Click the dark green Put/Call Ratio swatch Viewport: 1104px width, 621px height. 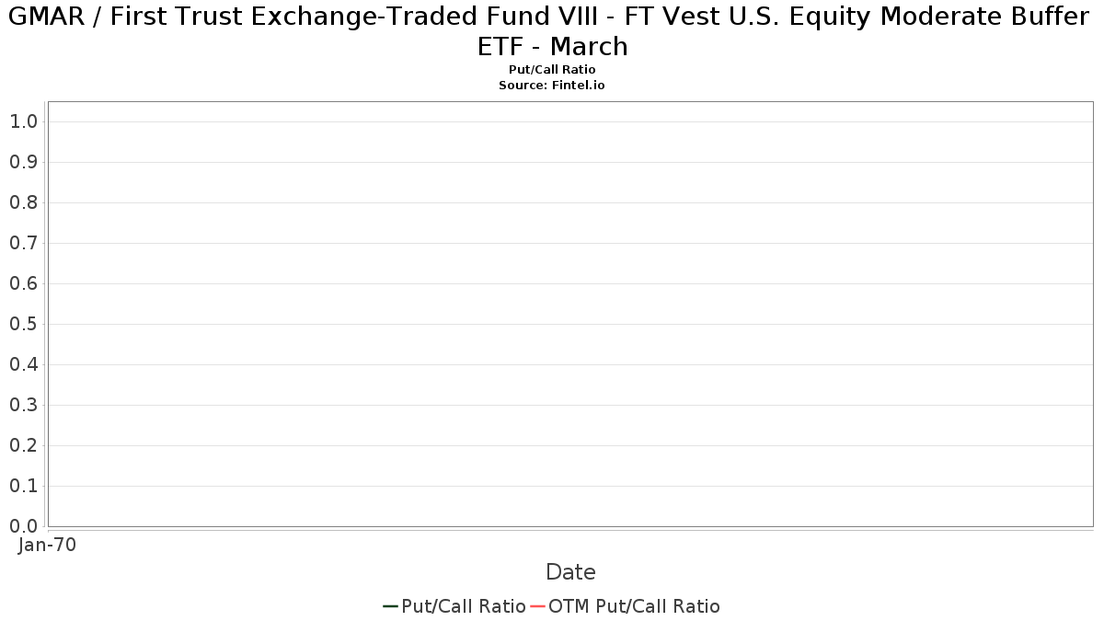[390, 606]
